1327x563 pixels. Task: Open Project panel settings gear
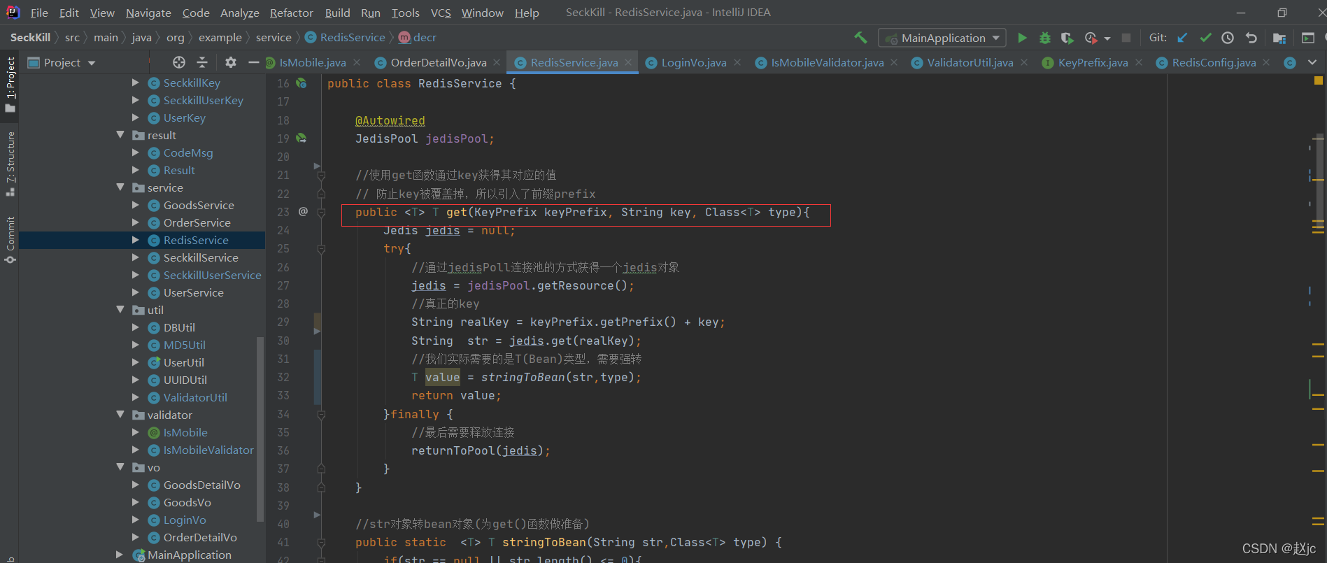pos(230,62)
